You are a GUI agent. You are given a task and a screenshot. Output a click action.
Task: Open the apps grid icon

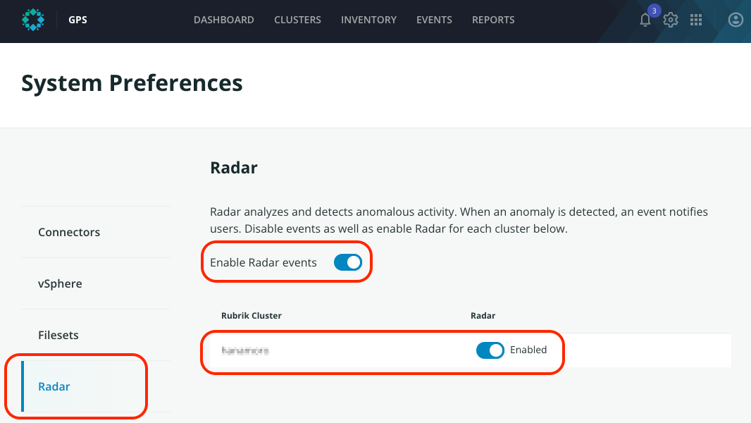(x=696, y=20)
